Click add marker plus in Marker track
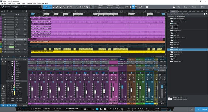This screenshot has height=112, width=208. (x=16, y=14)
